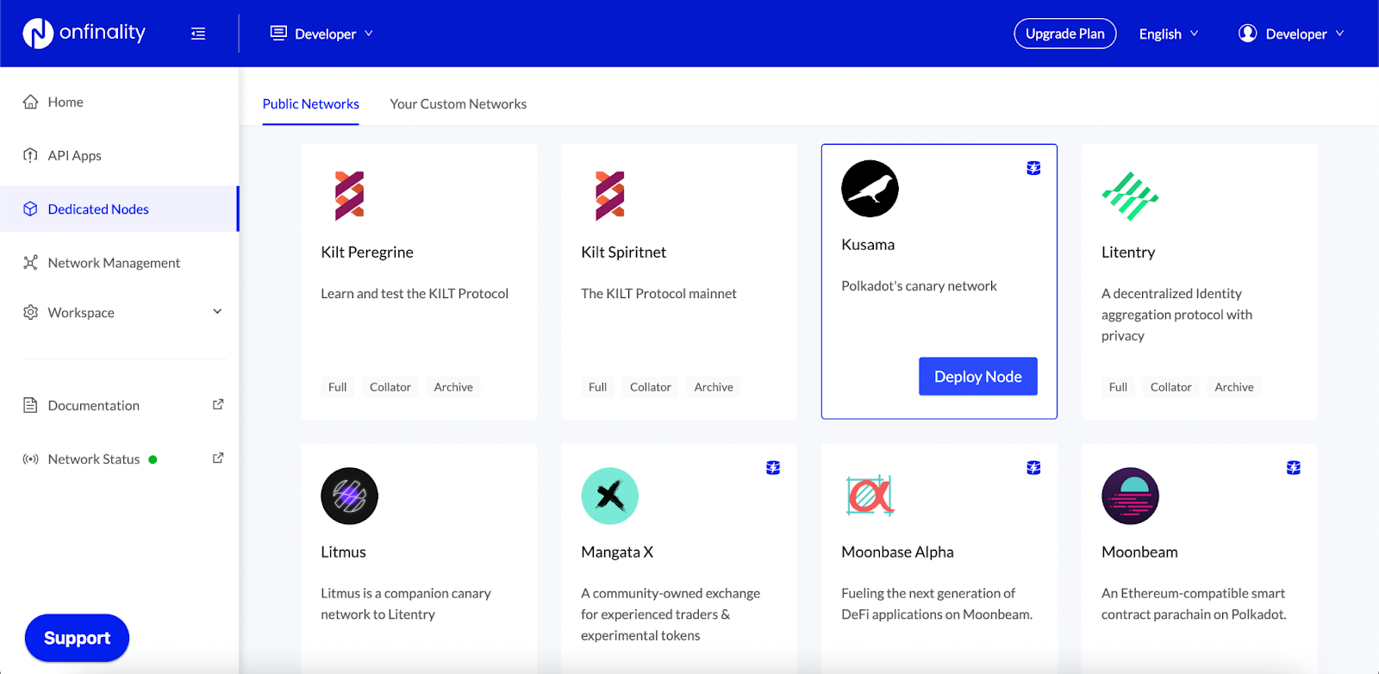Click the badge icon on Moonbeam card
This screenshot has width=1379, height=674.
point(1294,468)
